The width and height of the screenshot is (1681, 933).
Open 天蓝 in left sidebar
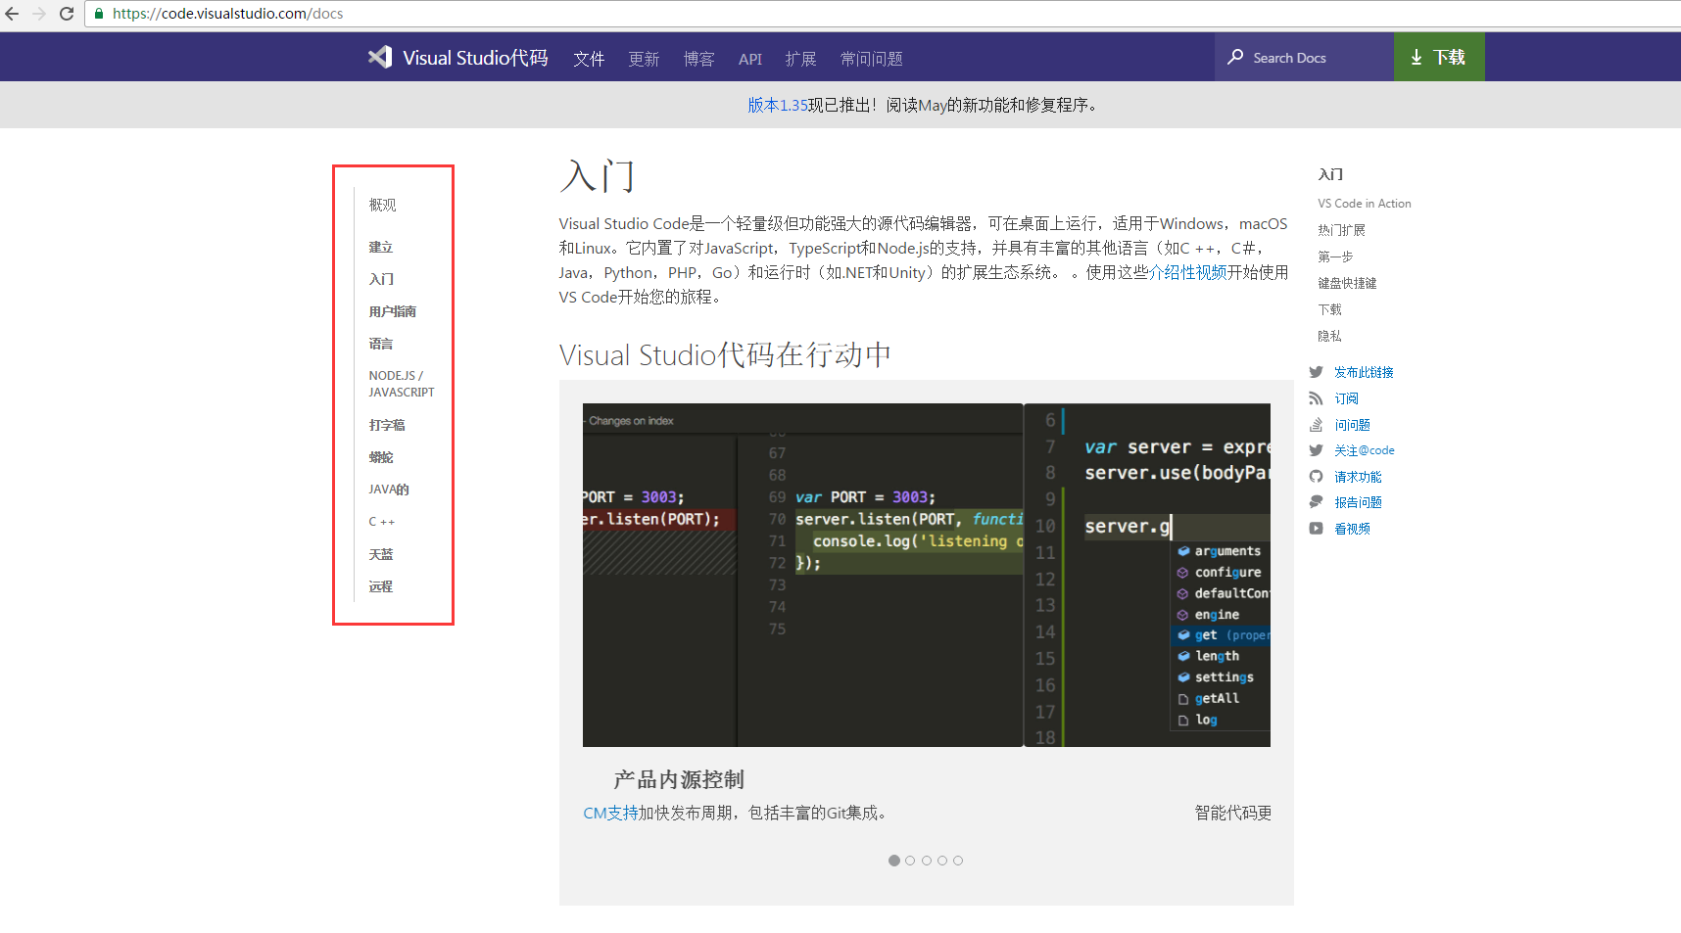pos(380,554)
